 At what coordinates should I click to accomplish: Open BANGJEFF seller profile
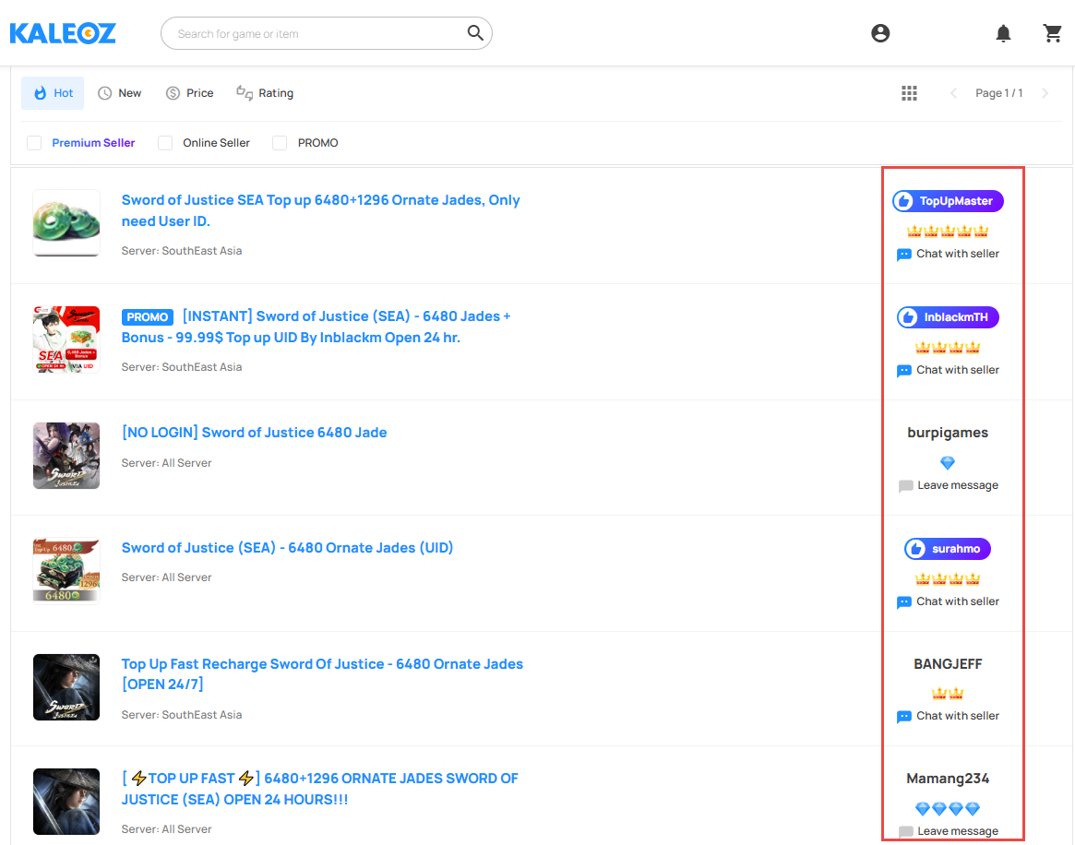948,664
